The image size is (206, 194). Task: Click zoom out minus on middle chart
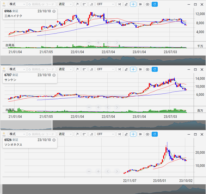coord(89,107)
